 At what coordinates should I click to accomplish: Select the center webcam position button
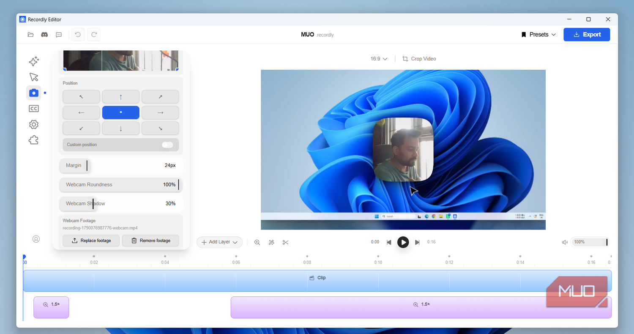tap(121, 112)
